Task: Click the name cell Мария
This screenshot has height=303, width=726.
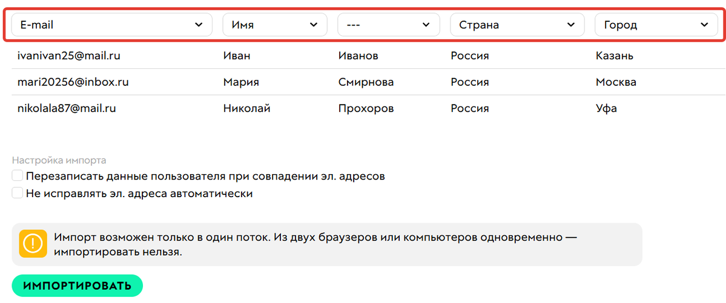Action: pyautogui.click(x=241, y=82)
